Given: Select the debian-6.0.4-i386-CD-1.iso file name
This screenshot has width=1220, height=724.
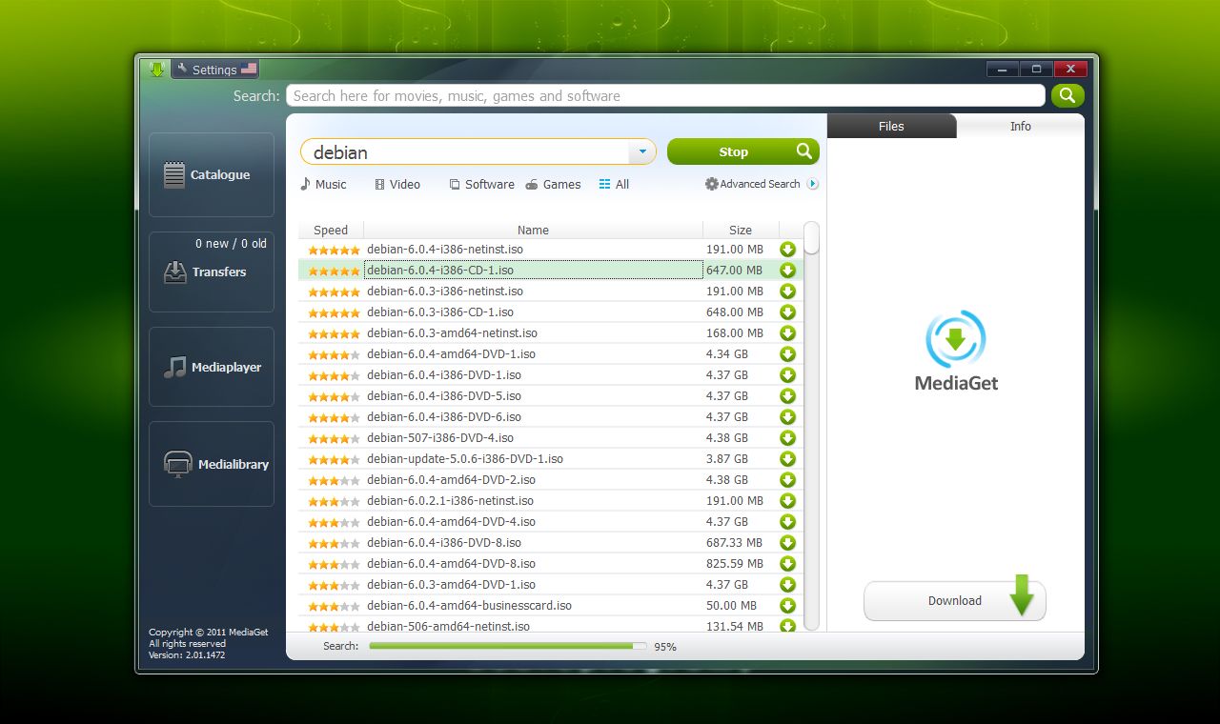Looking at the screenshot, I should (440, 271).
